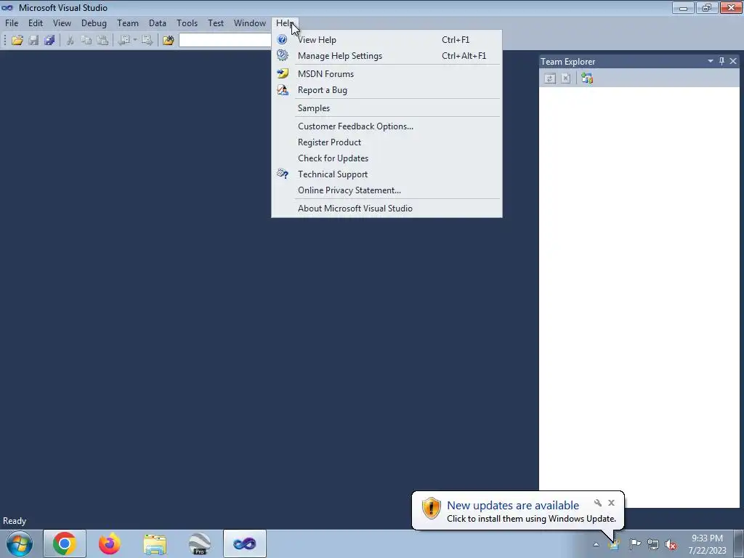744x558 pixels.
Task: Open About Microsoft Visual Studio
Action: tap(387, 209)
